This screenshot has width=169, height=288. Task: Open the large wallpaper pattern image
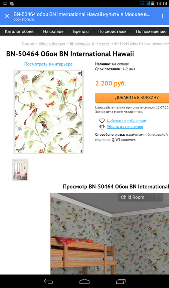pos(49,112)
